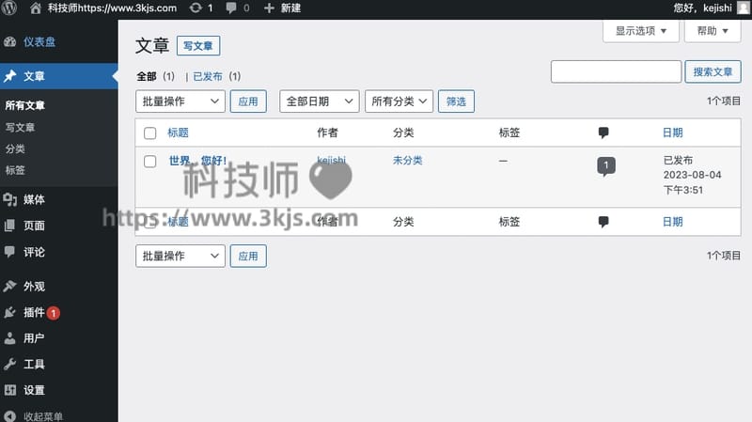Image resolution: width=752 pixels, height=422 pixels.
Task: Click the 收起菜单 collapse arrow icon
Action: pyautogui.click(x=10, y=416)
